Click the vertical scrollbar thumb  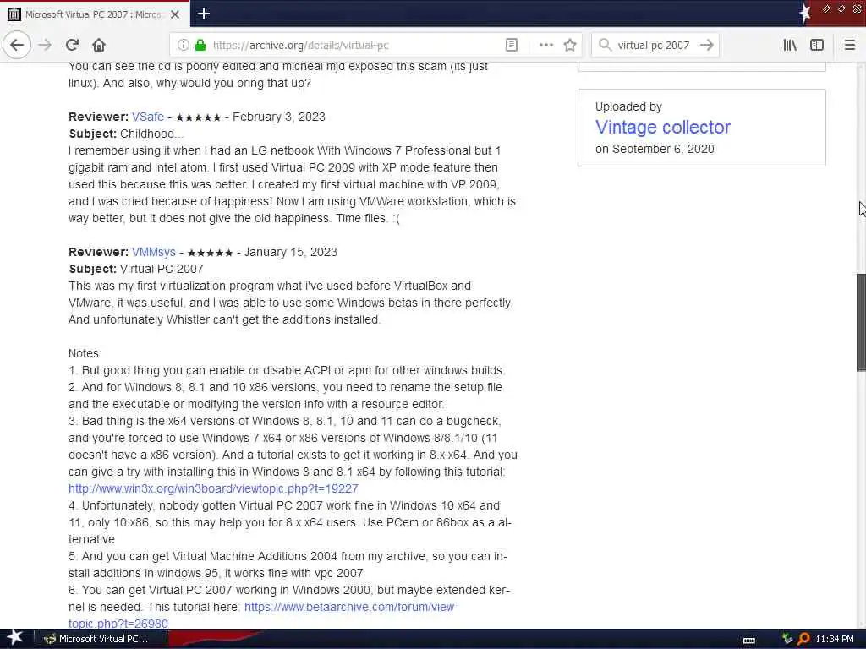tap(861, 322)
